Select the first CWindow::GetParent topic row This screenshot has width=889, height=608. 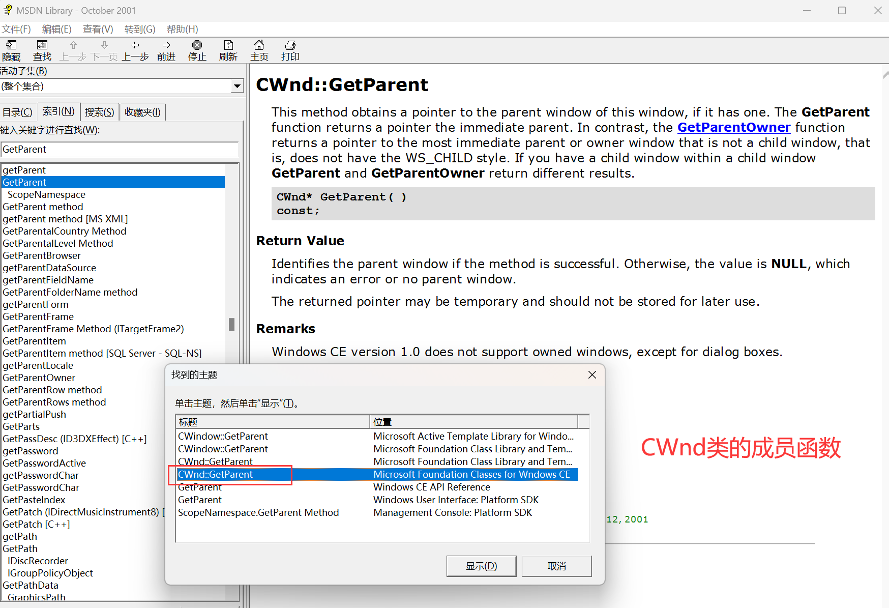pyautogui.click(x=377, y=437)
